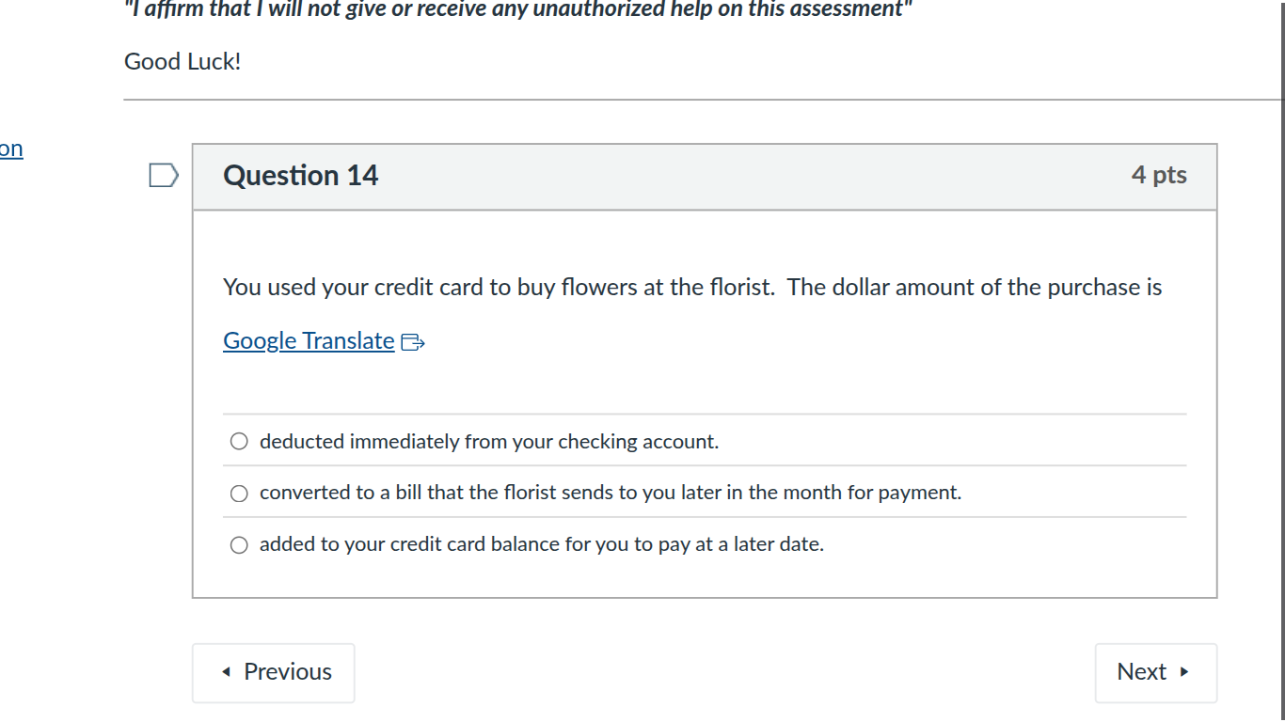Screen dimensions: 1285x722
Task: Click the truncated navigation link on the left edge
Action: pyautogui.click(x=11, y=148)
